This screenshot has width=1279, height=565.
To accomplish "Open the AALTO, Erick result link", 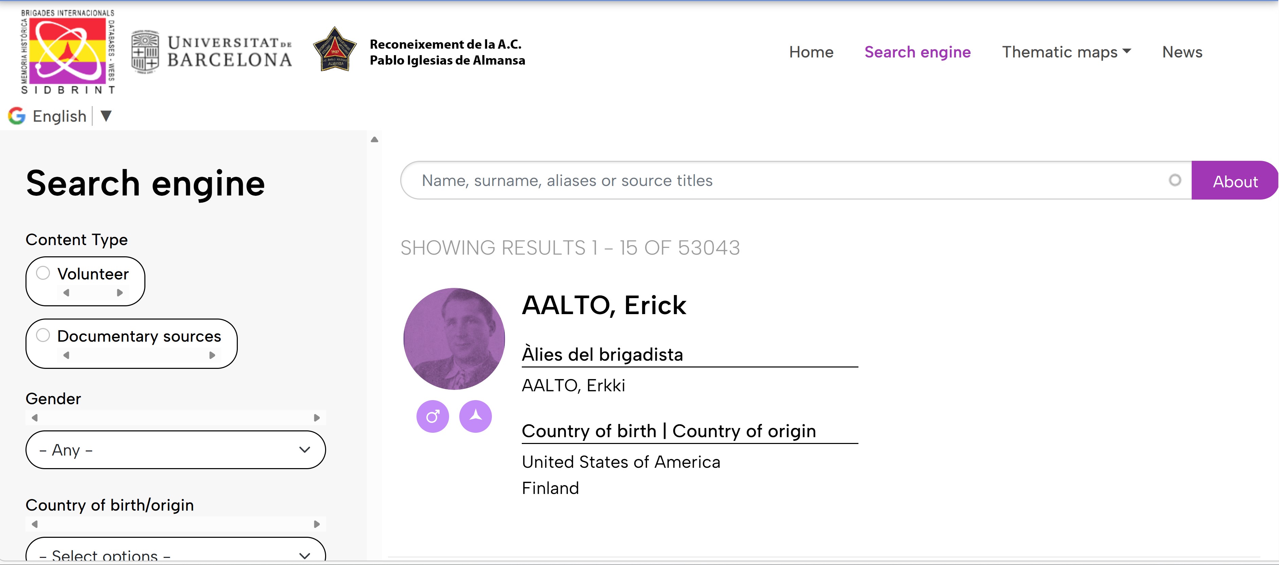I will [604, 305].
